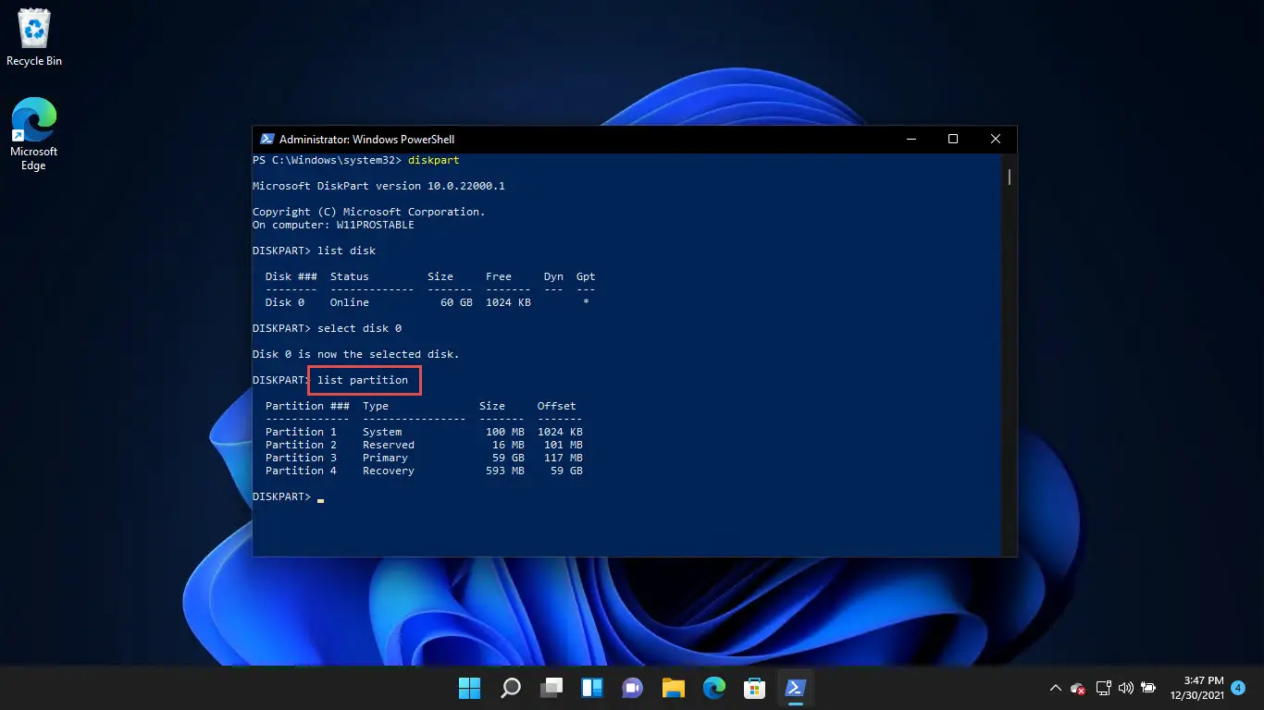Launch Microsoft Edge from the taskbar

(713, 688)
